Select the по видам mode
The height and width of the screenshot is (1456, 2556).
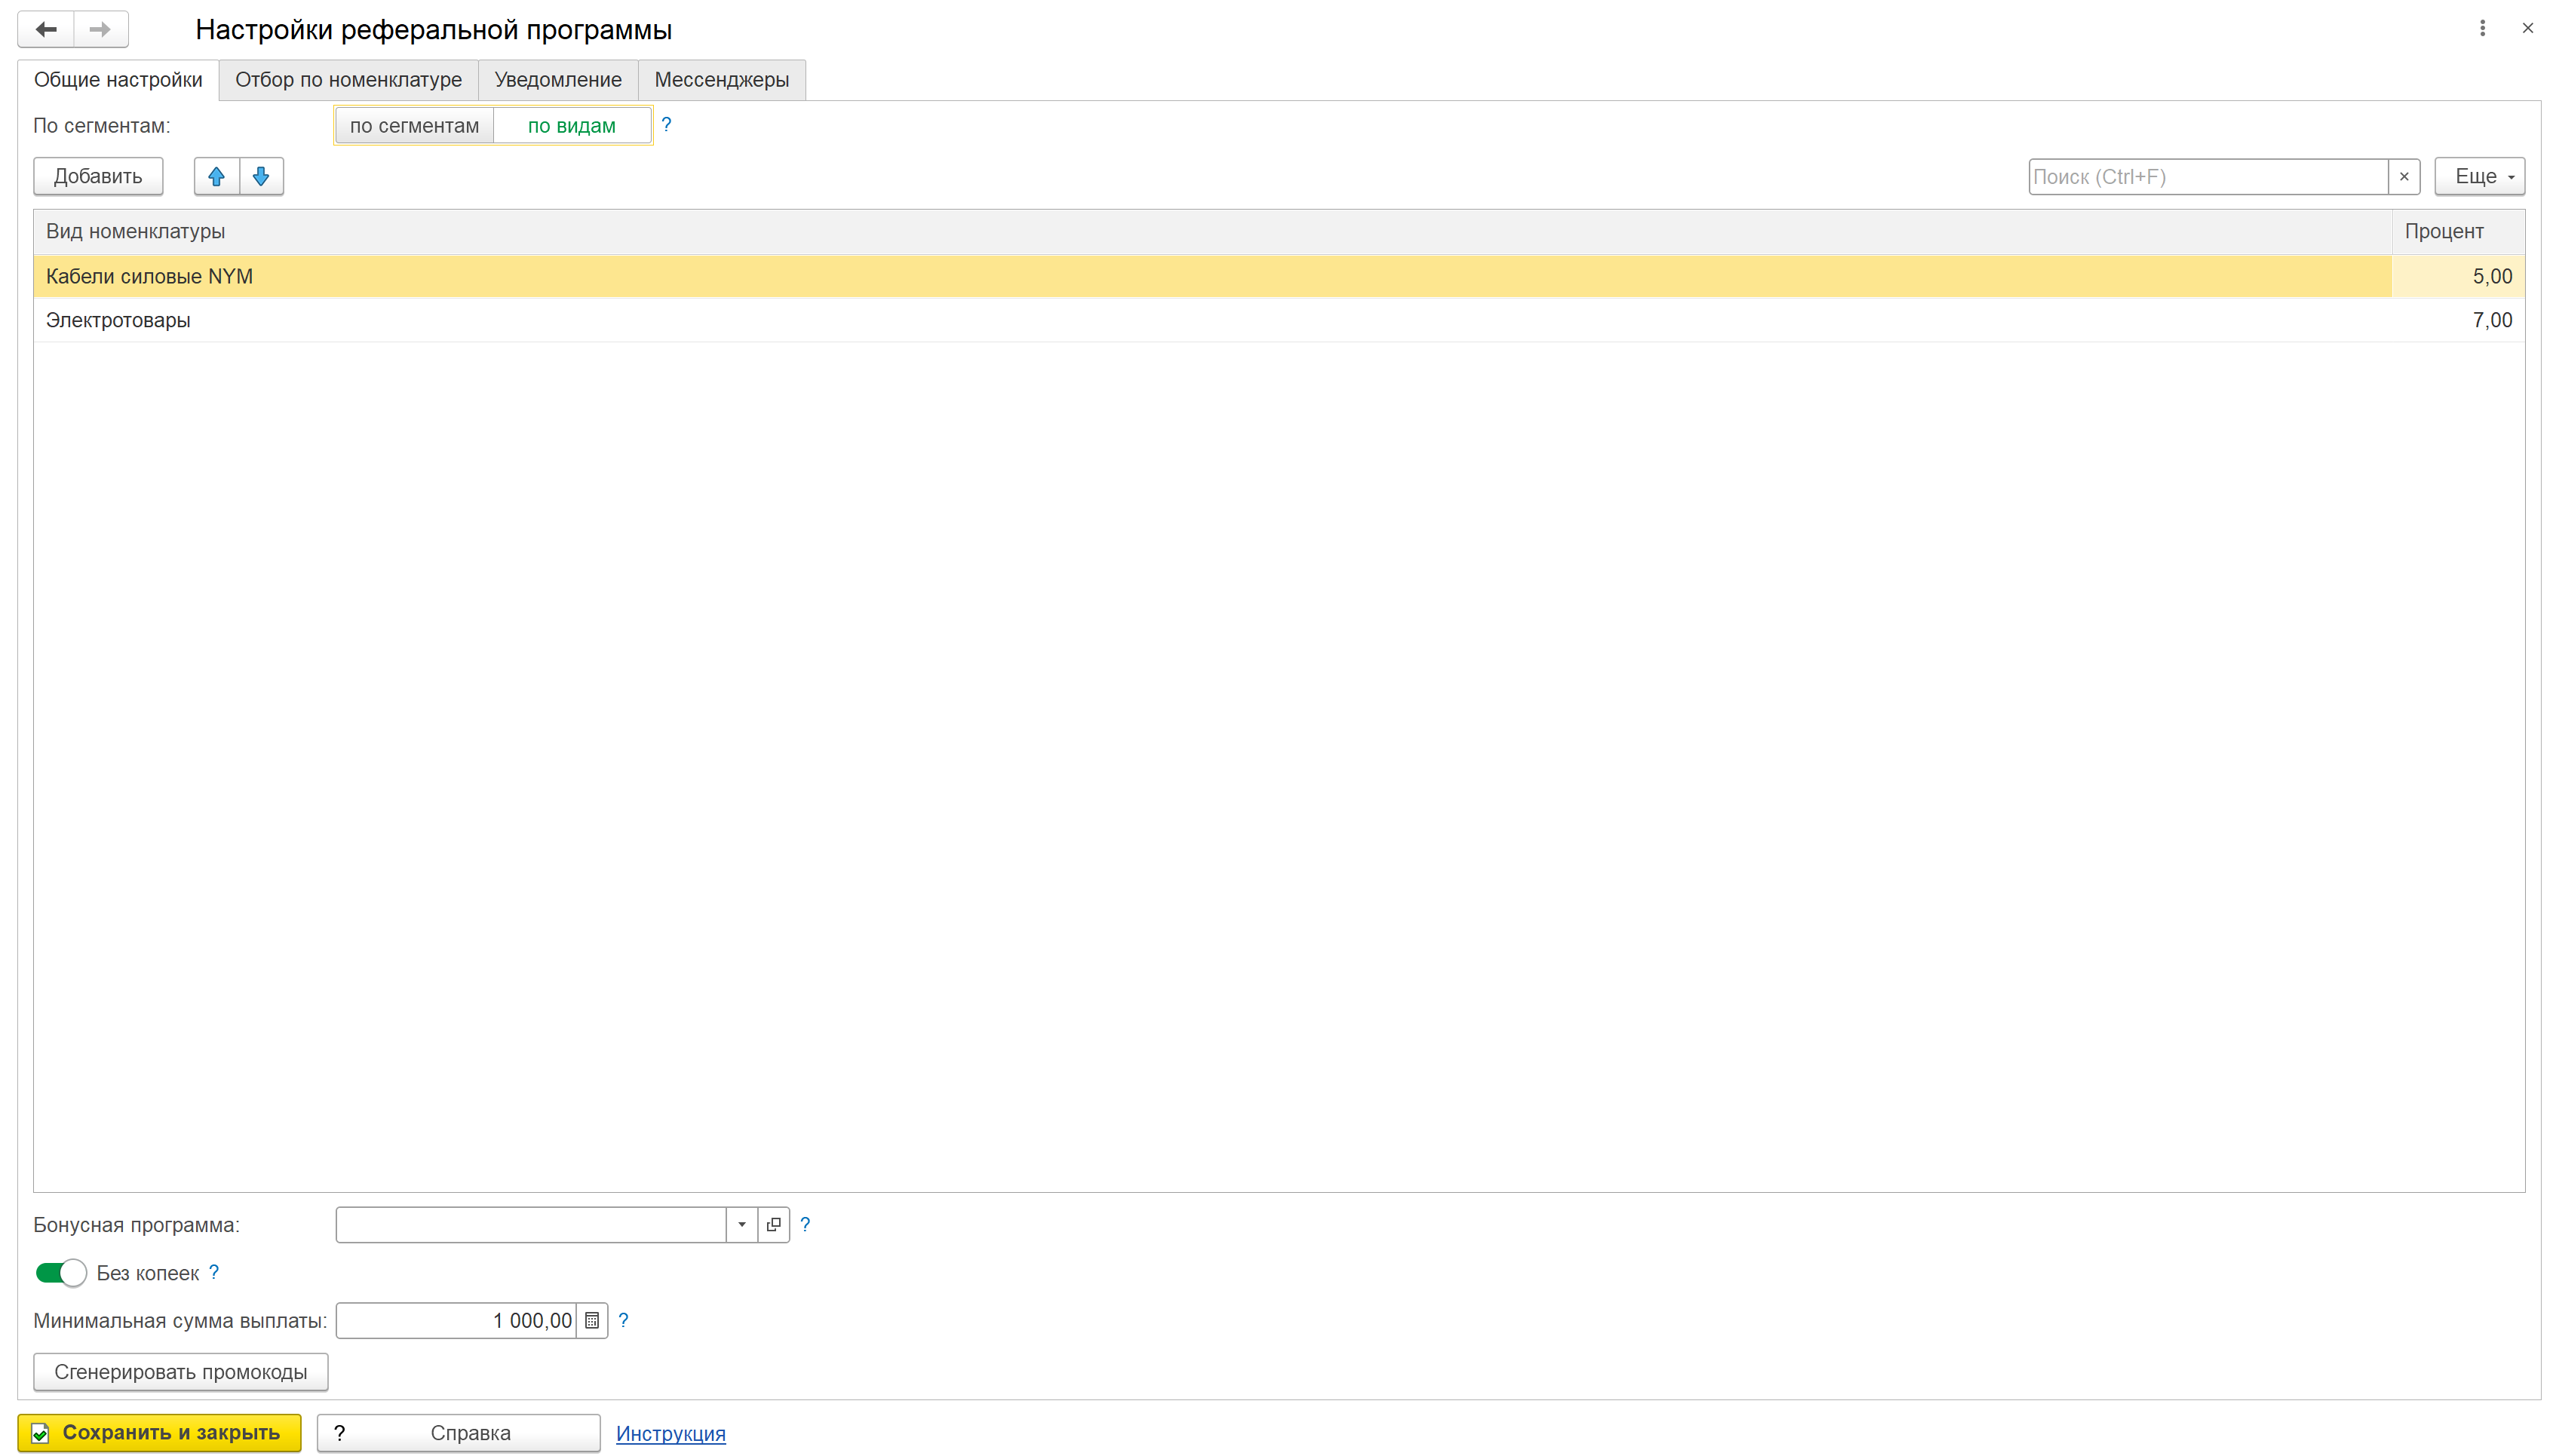572,126
